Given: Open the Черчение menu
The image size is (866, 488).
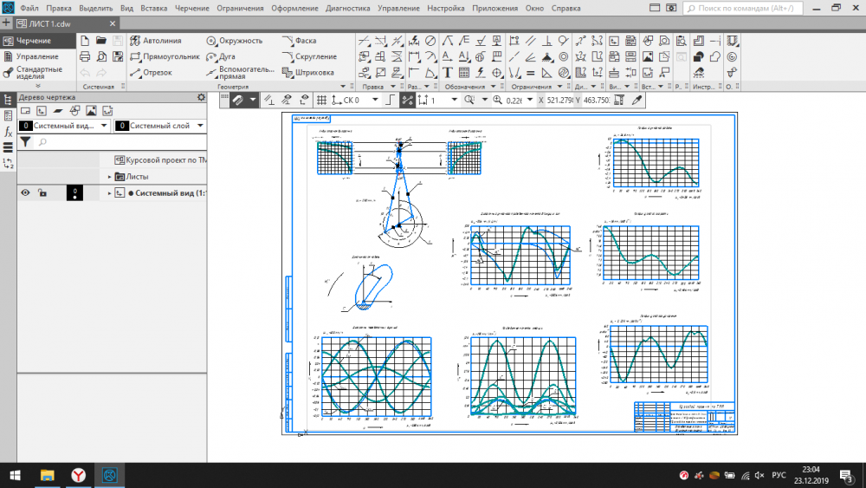Looking at the screenshot, I should (192, 8).
